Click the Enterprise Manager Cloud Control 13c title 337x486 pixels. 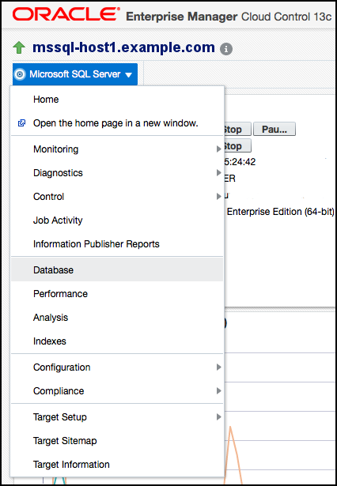coord(229,16)
